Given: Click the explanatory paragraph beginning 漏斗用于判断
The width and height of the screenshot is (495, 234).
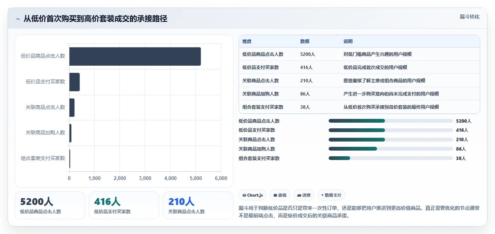Looking at the screenshot, I should [x=359, y=212].
